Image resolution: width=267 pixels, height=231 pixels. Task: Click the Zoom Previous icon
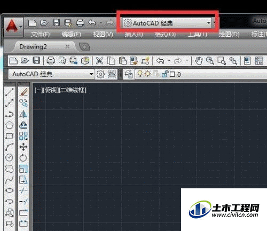pos(233,60)
